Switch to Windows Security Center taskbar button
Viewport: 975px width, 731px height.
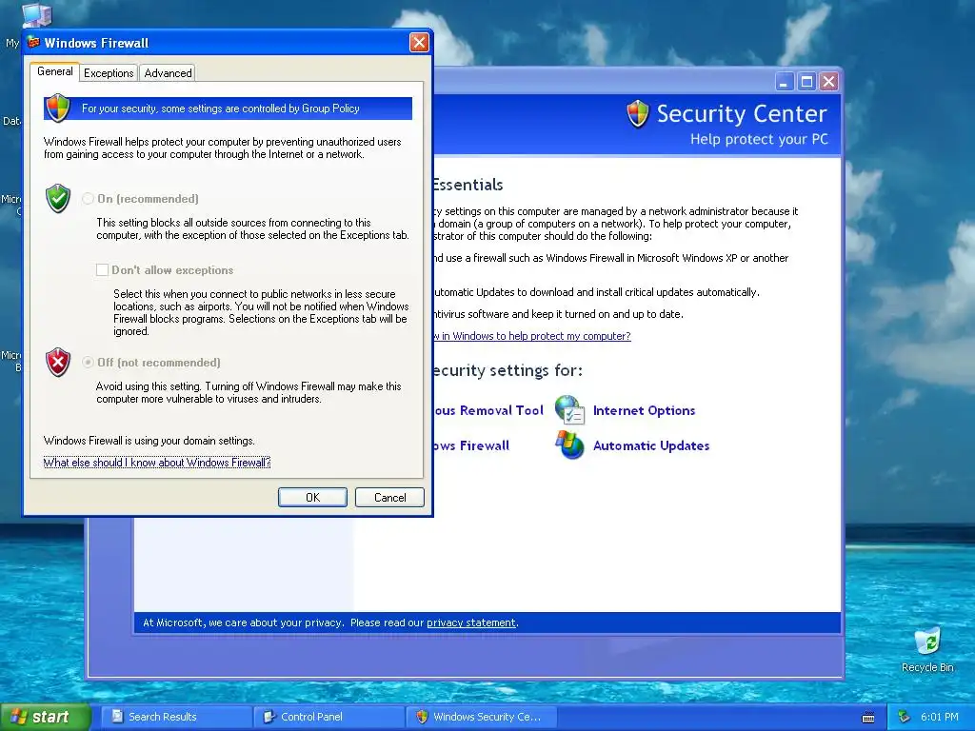pos(481,717)
